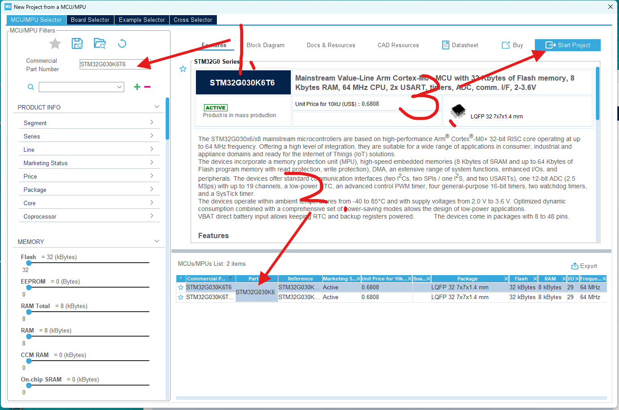Expand the Core filter
This screenshot has width=619, height=410.
pos(152,203)
